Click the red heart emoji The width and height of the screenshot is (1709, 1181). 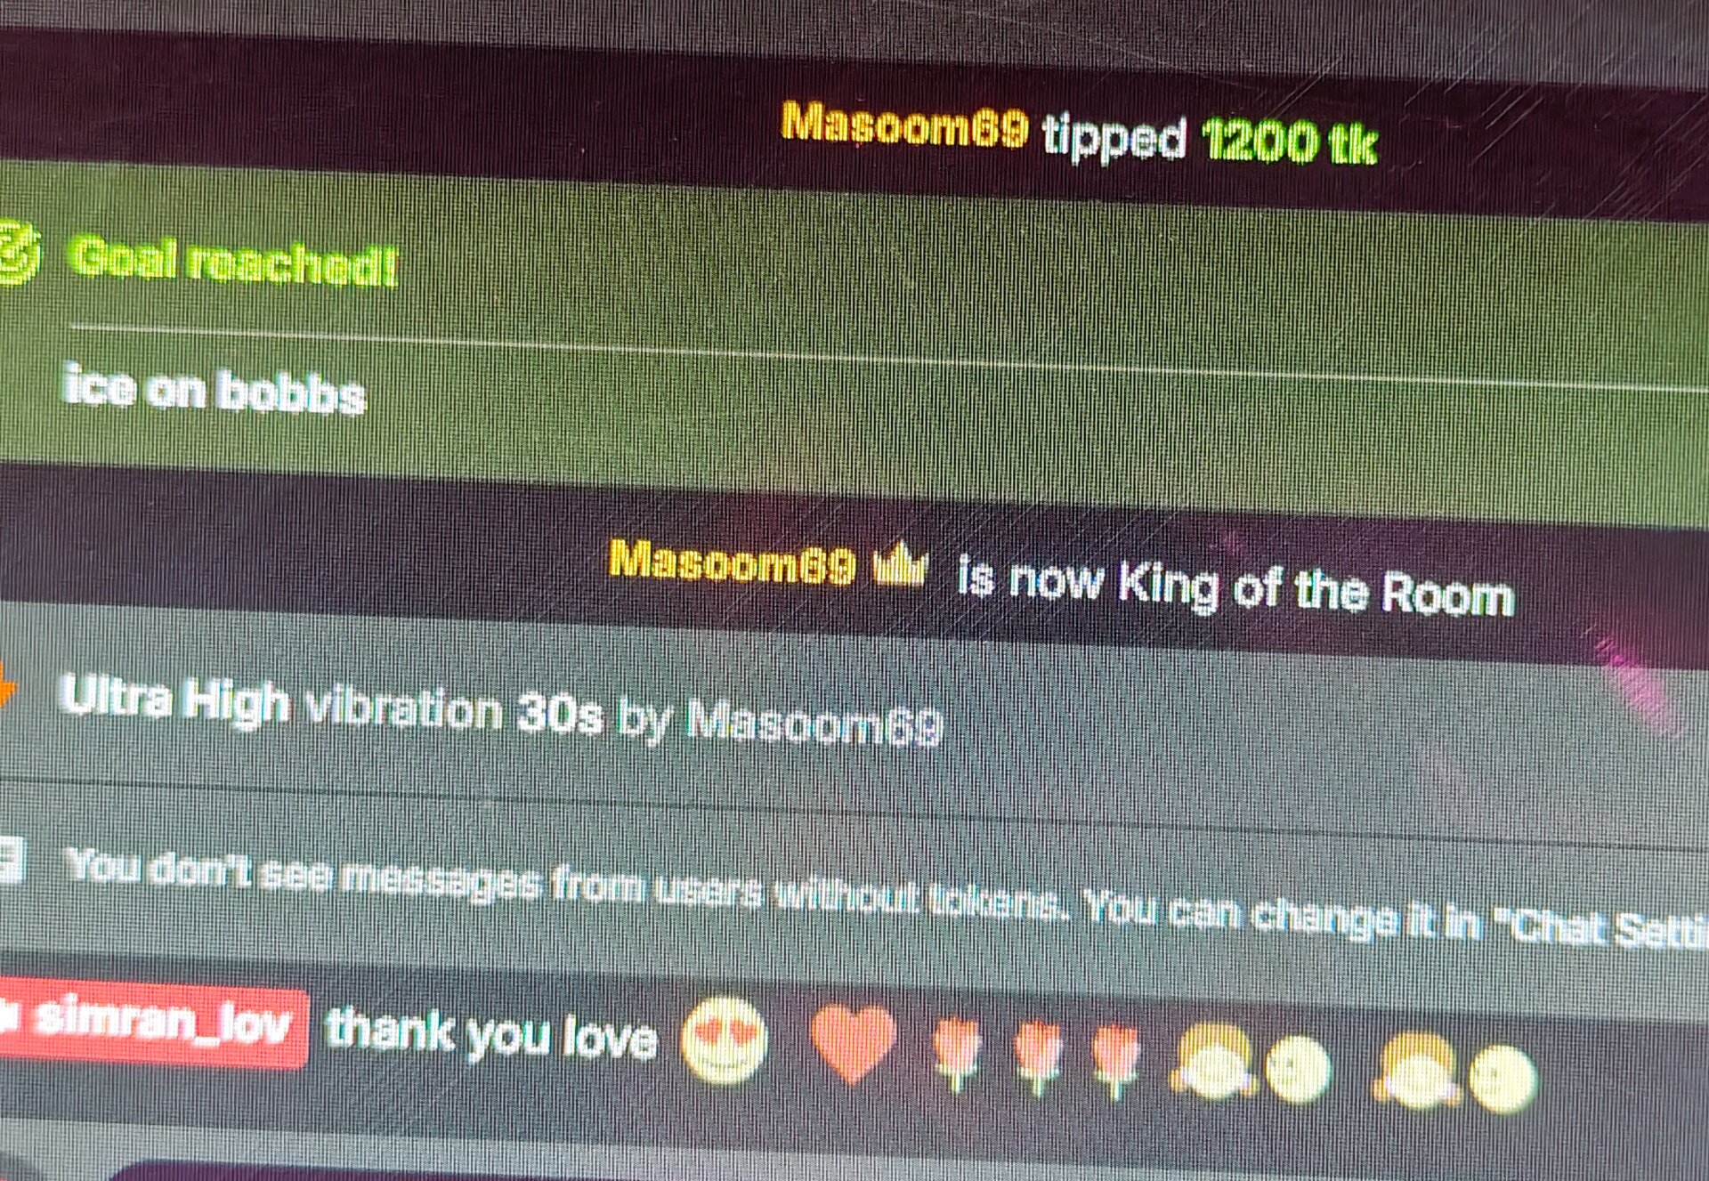point(853,1044)
